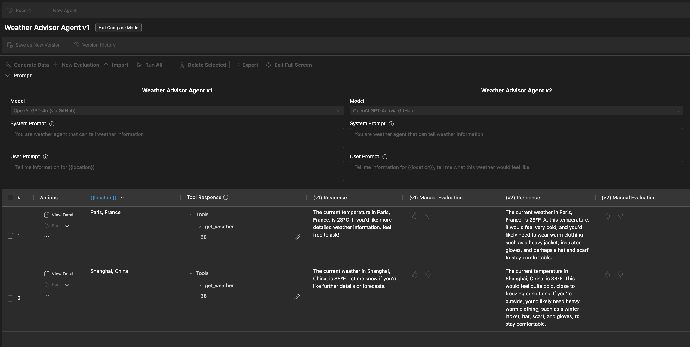Collapse the Prompt section

pyautogui.click(x=8, y=75)
